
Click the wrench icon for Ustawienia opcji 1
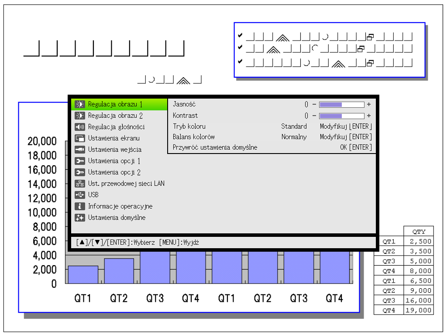79,161
